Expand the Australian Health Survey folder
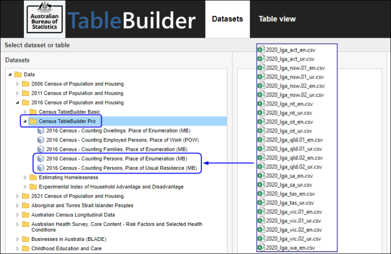This screenshot has height=254, width=391. [17, 224]
